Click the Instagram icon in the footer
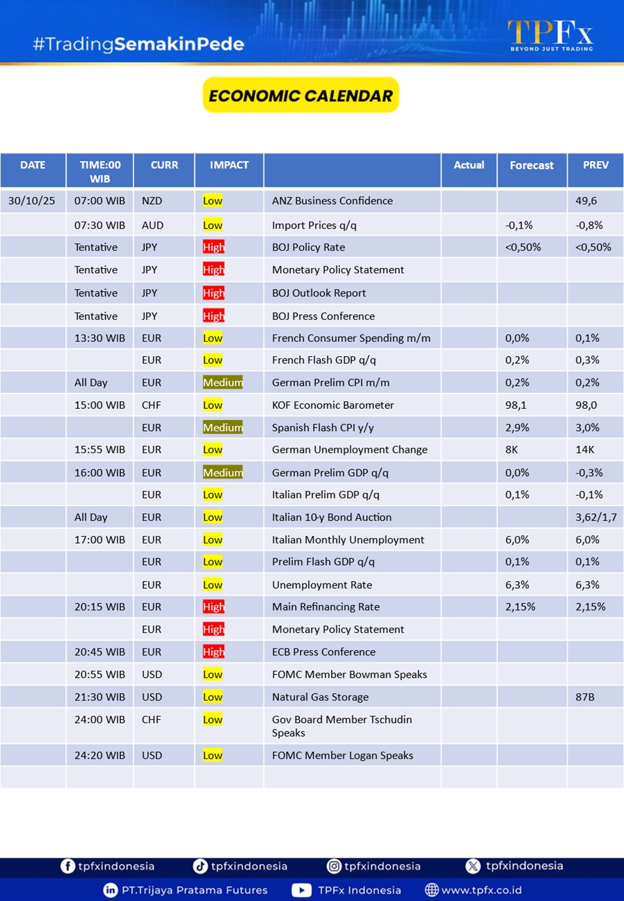624x901 pixels. click(333, 866)
